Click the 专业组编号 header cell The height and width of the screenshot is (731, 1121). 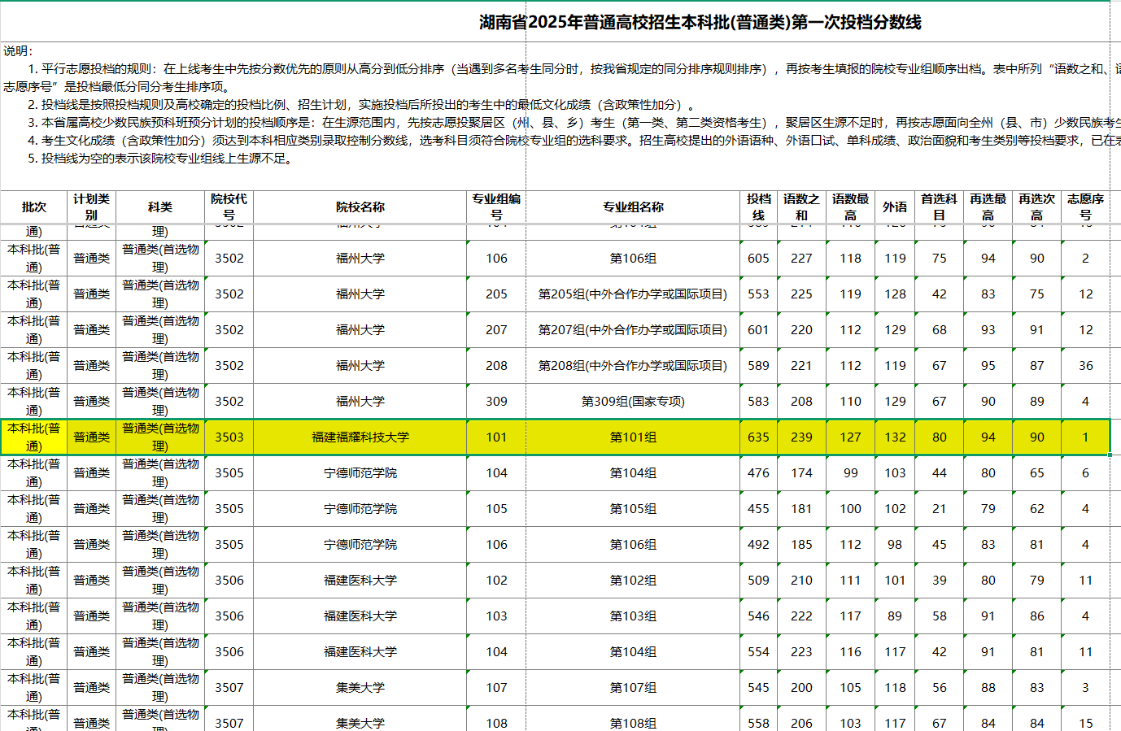pyautogui.click(x=496, y=207)
